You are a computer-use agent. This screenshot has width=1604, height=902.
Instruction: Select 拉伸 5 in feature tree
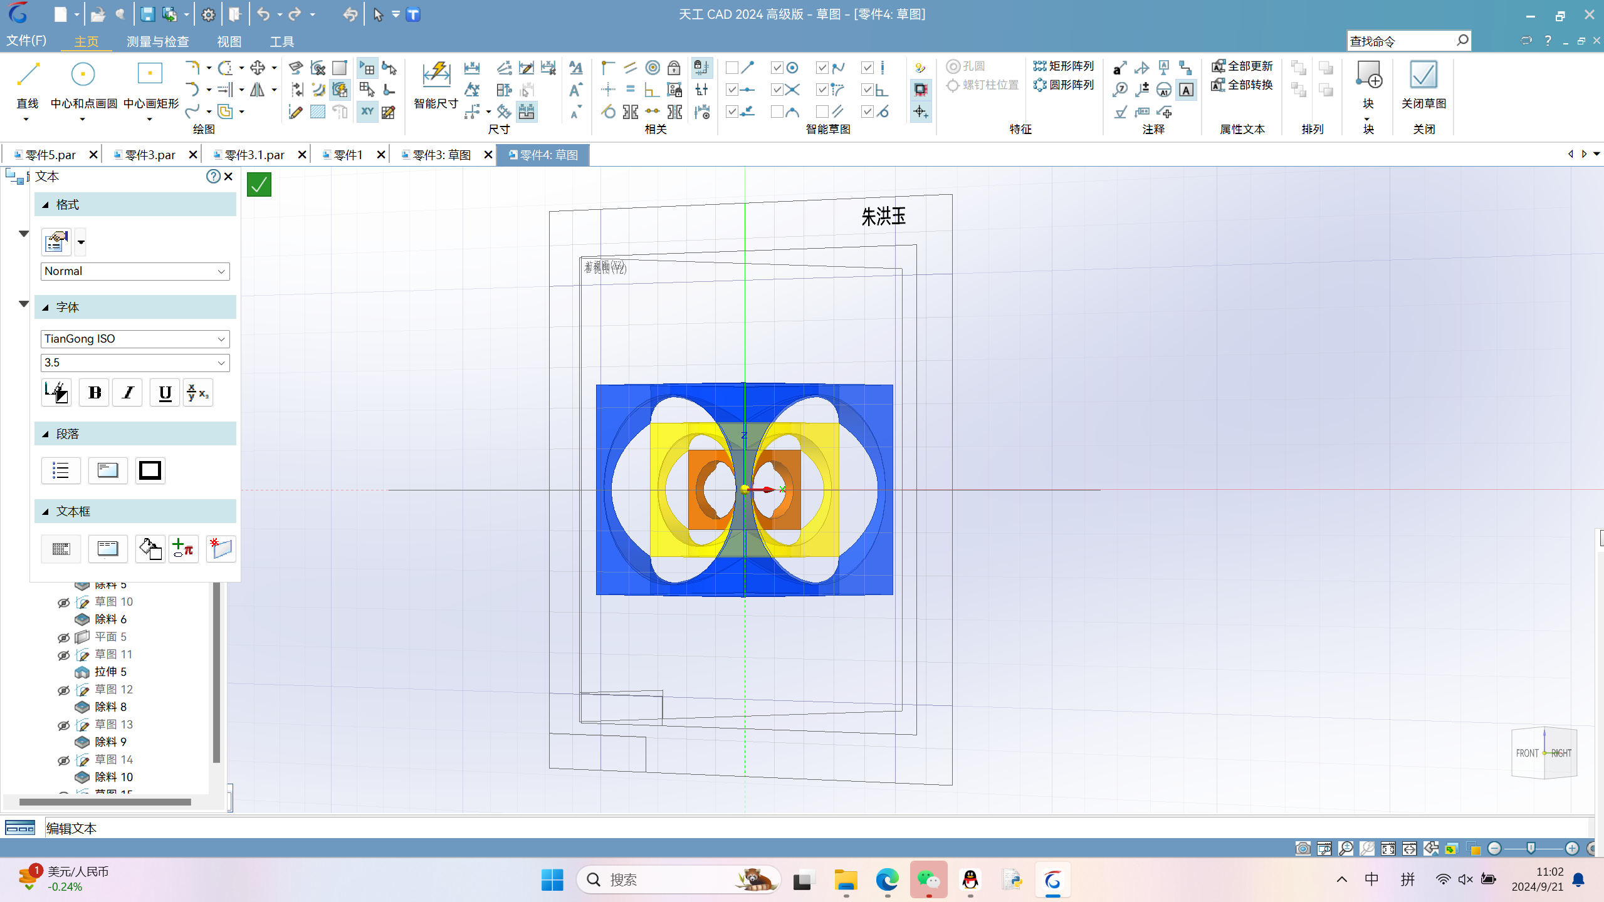click(x=110, y=671)
